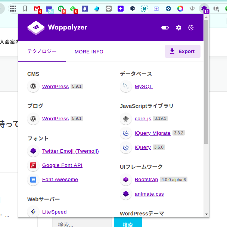227x227 pixels.
Task: Click jQuery Migrate version 3.3.2 badge
Action: pyautogui.click(x=178, y=133)
